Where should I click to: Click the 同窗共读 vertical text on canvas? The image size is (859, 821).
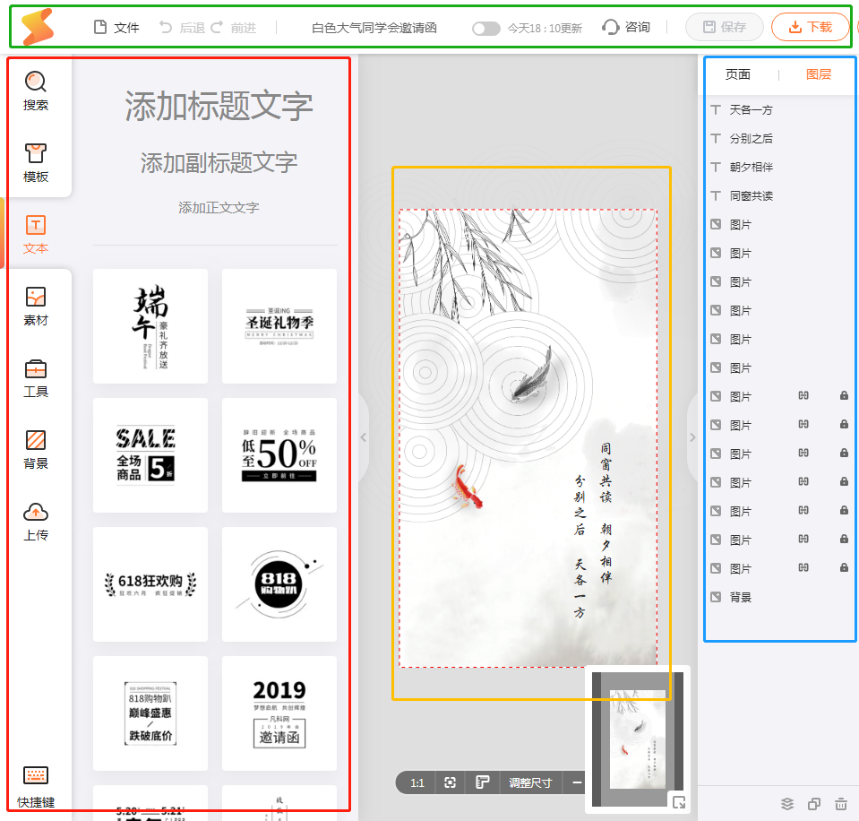[x=606, y=473]
